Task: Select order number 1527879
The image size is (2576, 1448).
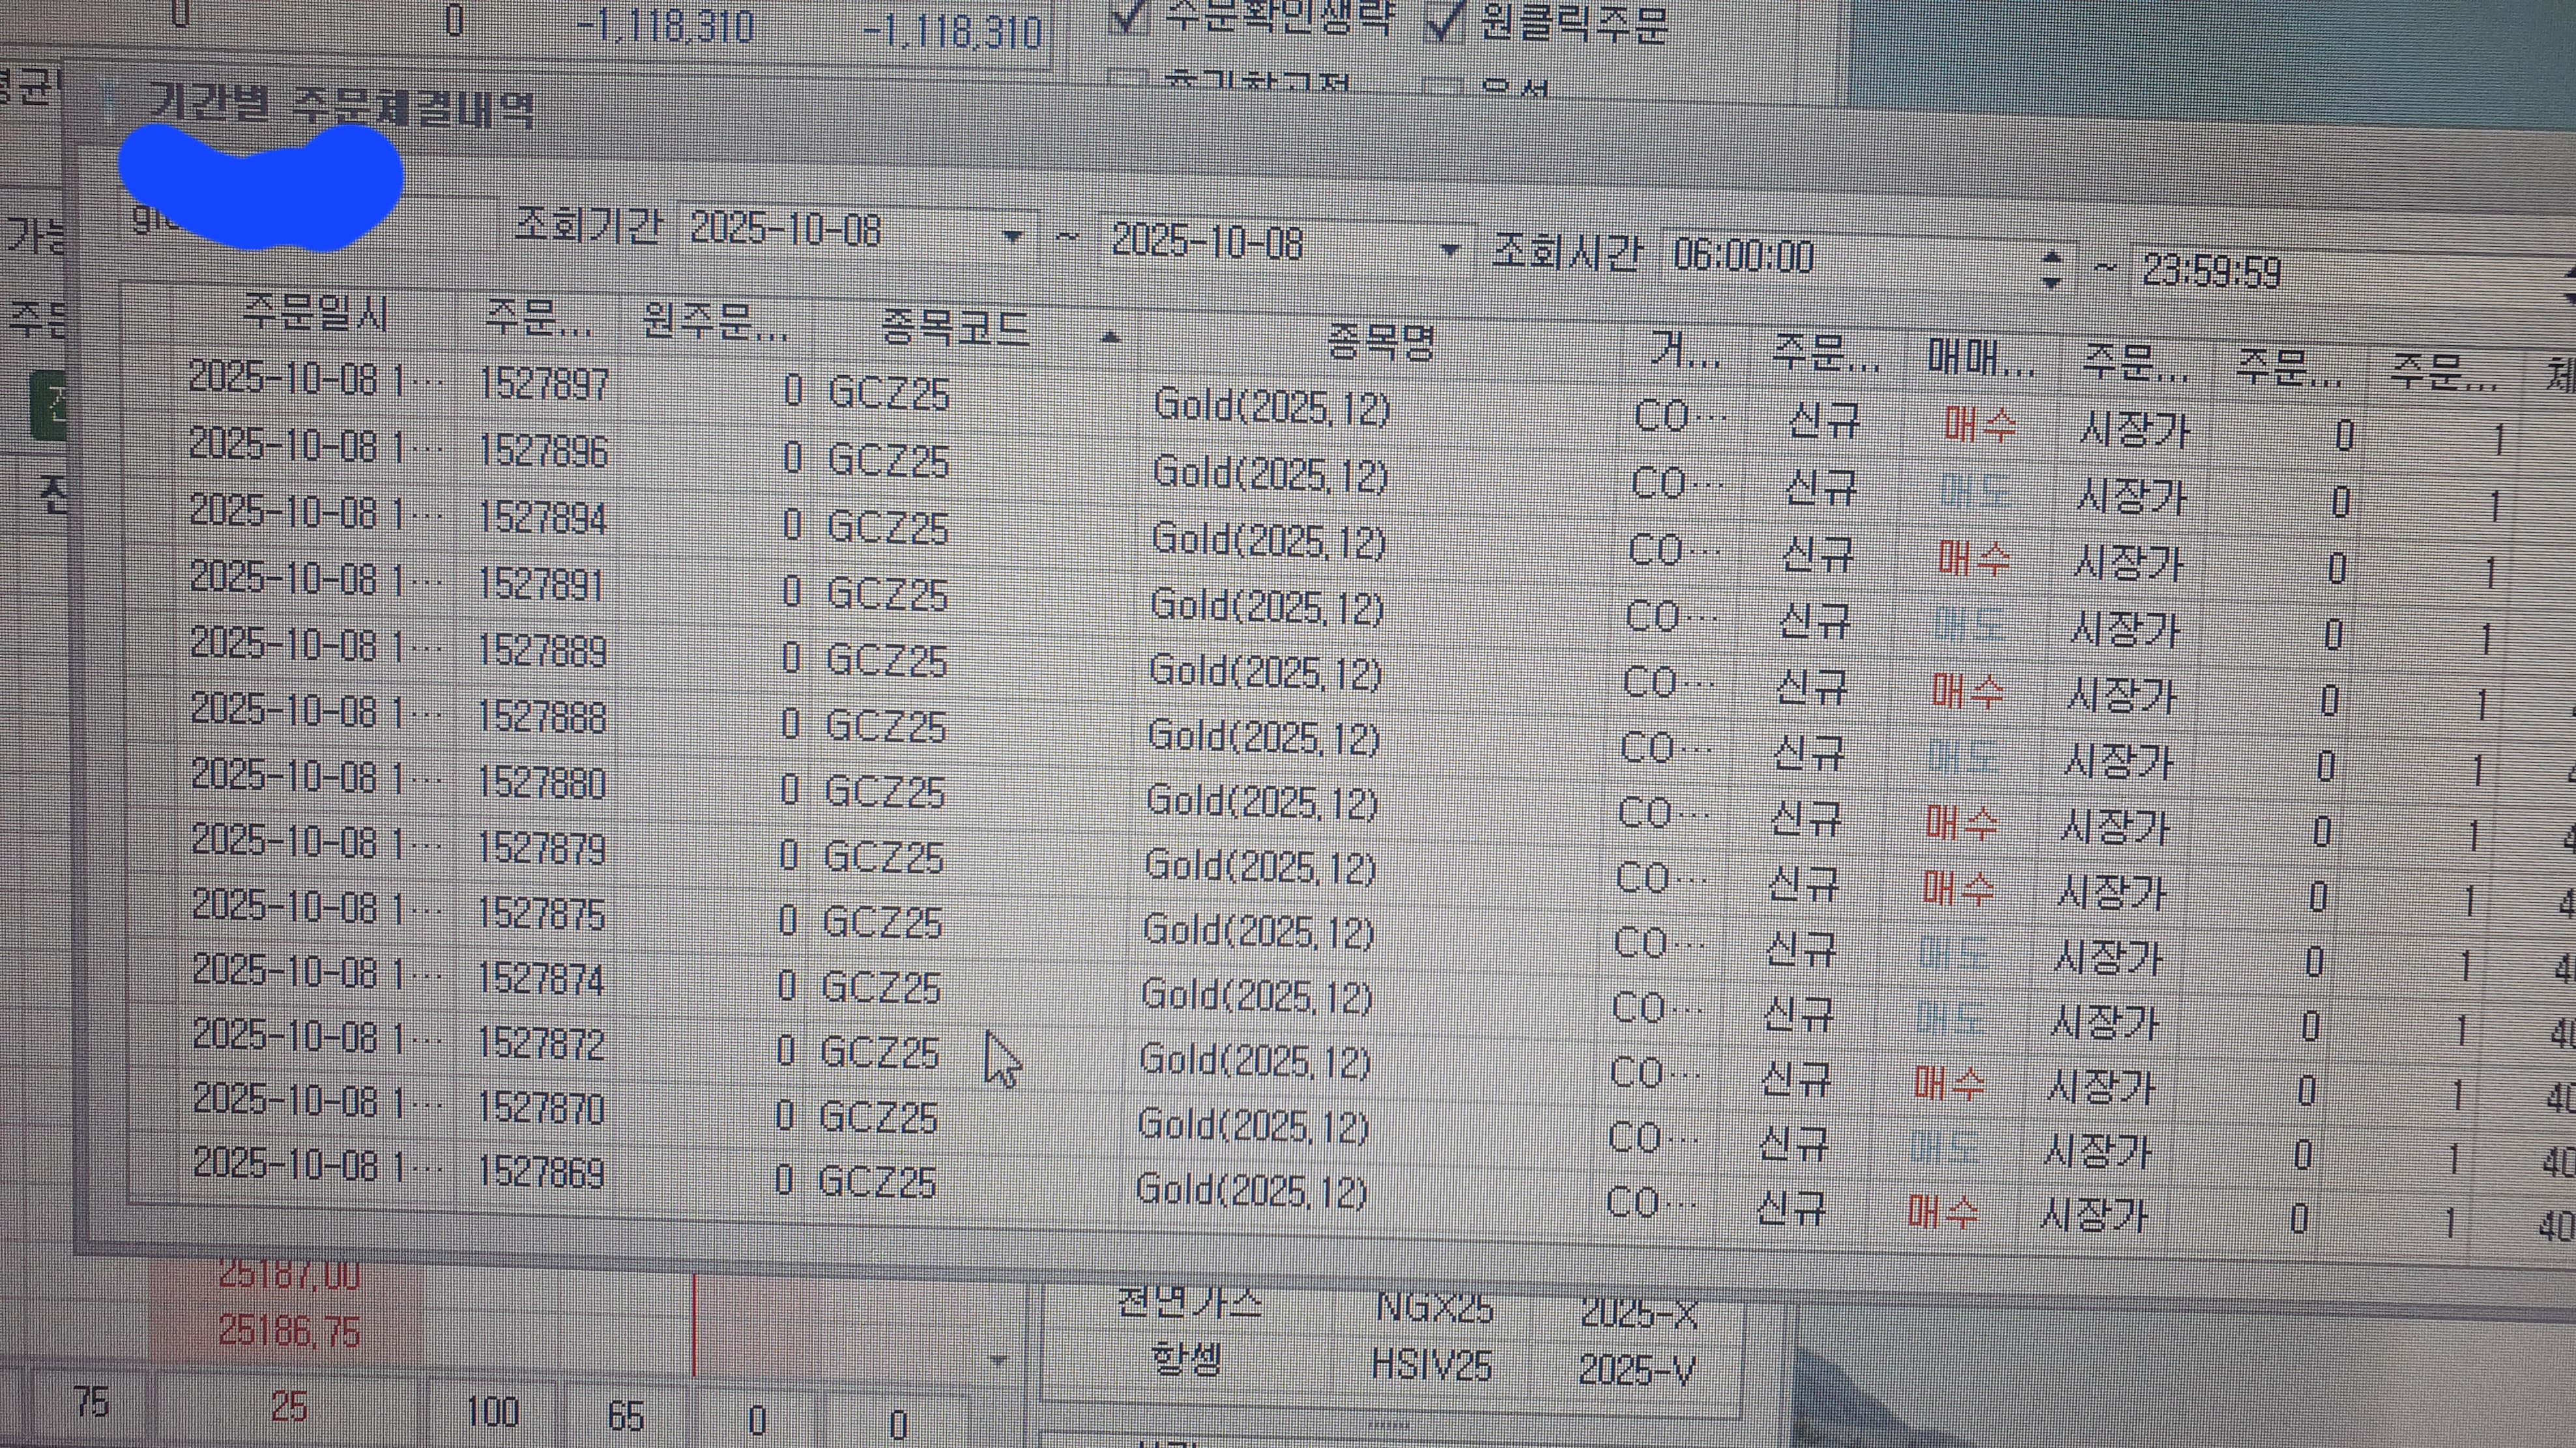Action: click(x=541, y=849)
